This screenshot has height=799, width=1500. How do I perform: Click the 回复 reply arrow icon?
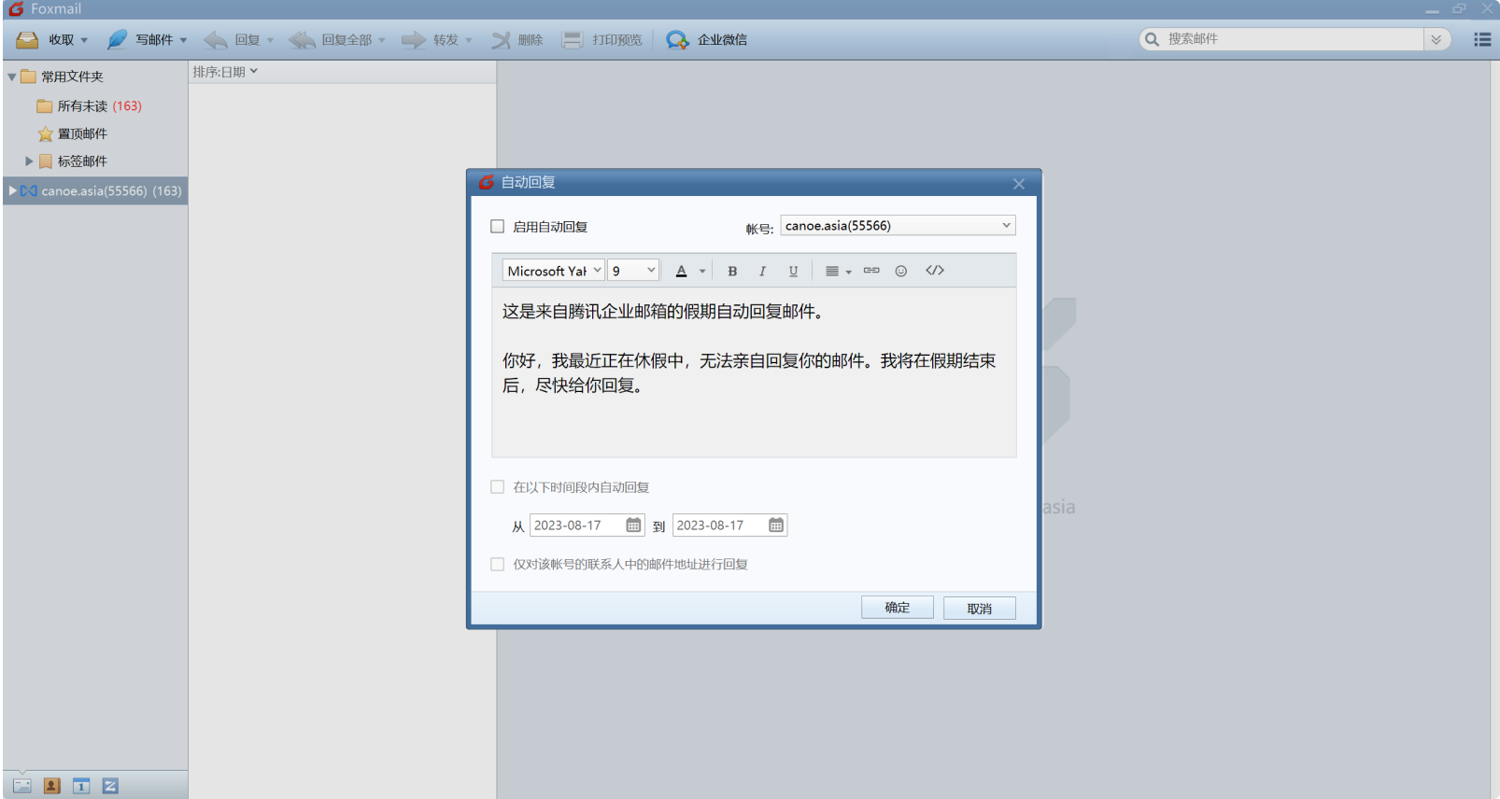click(x=216, y=40)
